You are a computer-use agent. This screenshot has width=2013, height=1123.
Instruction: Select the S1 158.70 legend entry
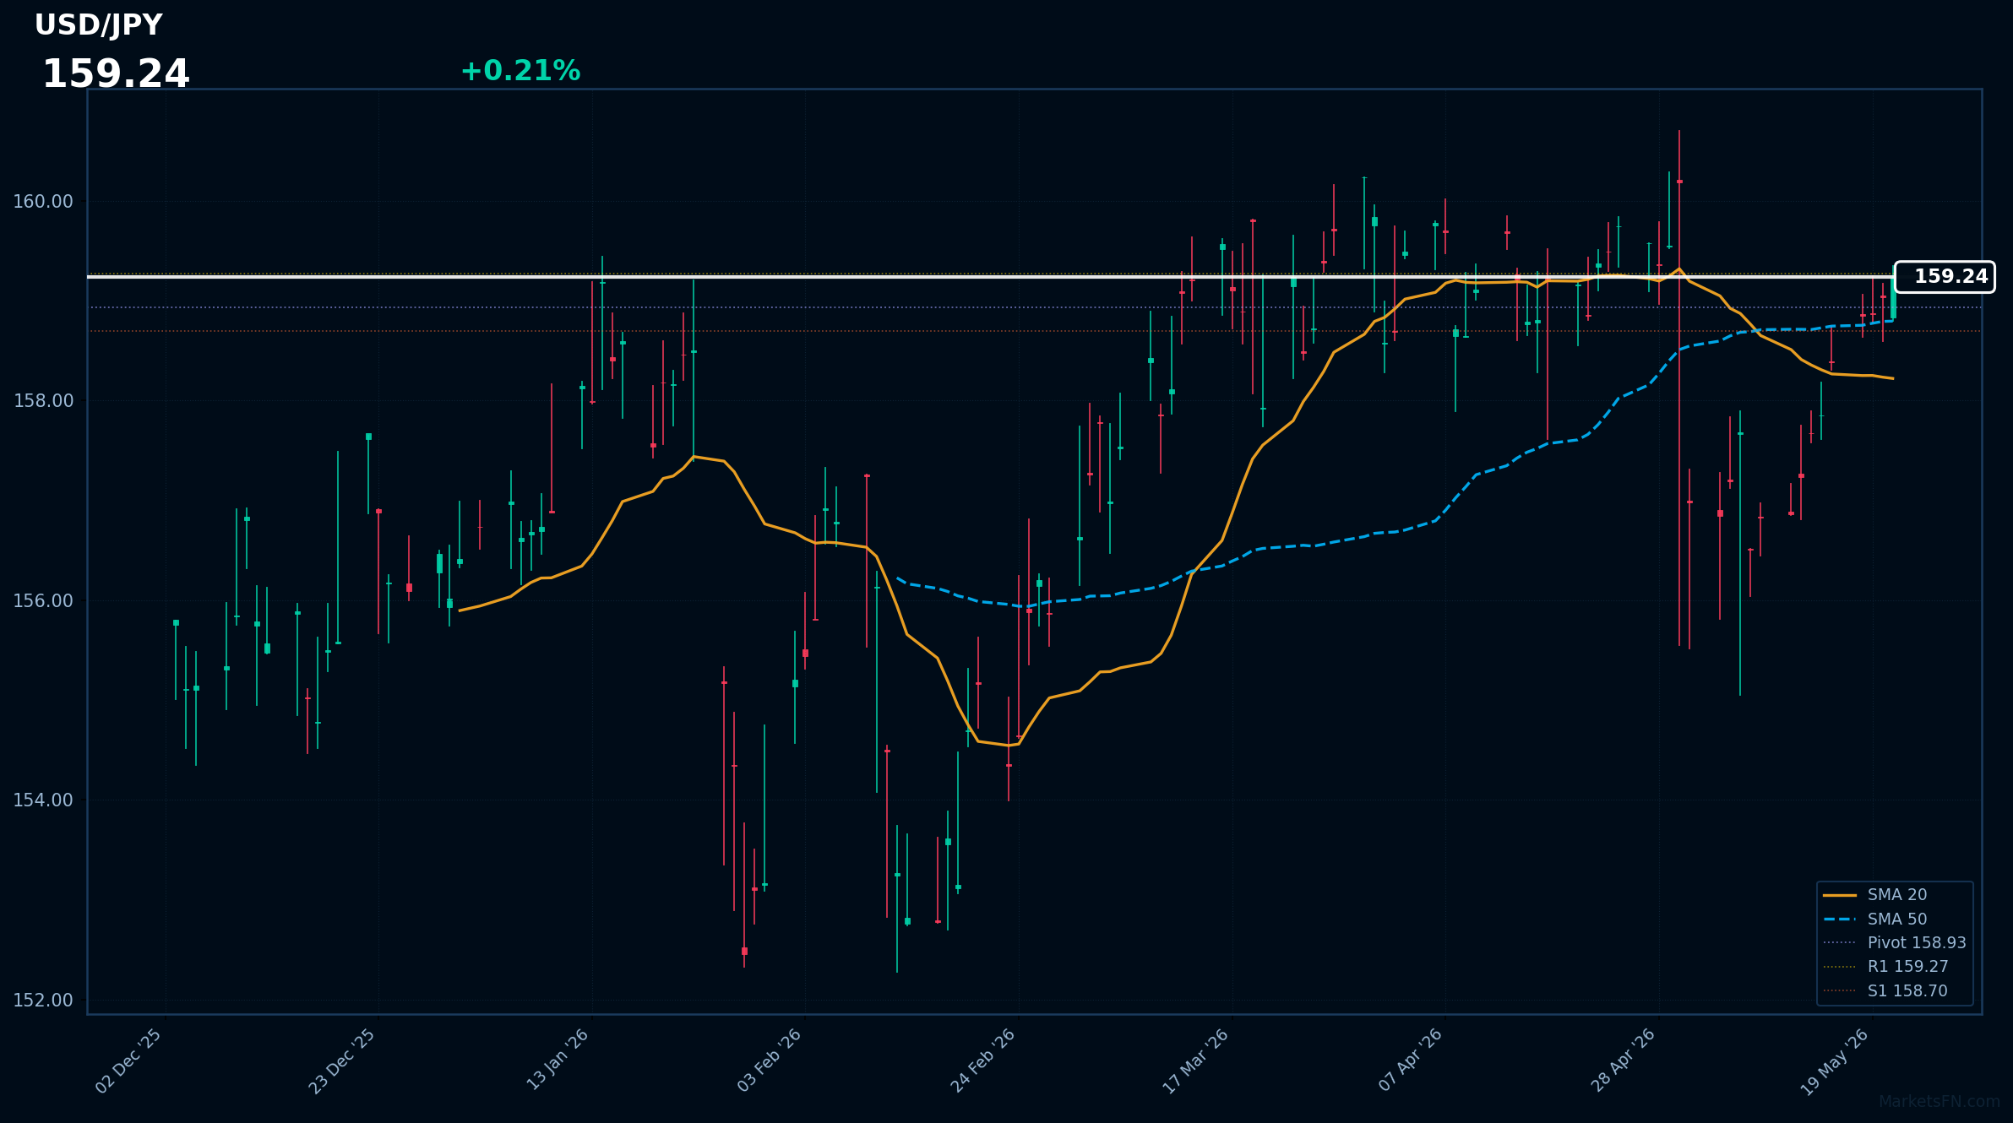(x=1885, y=991)
